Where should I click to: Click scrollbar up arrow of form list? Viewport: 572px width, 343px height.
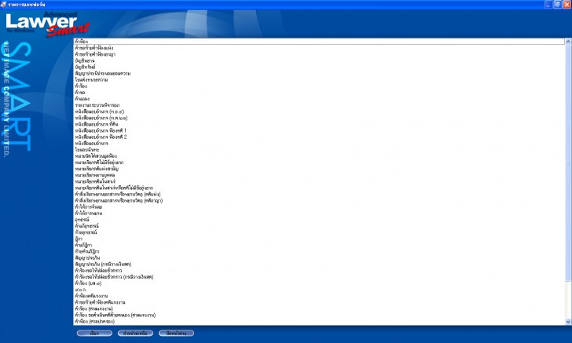point(568,42)
